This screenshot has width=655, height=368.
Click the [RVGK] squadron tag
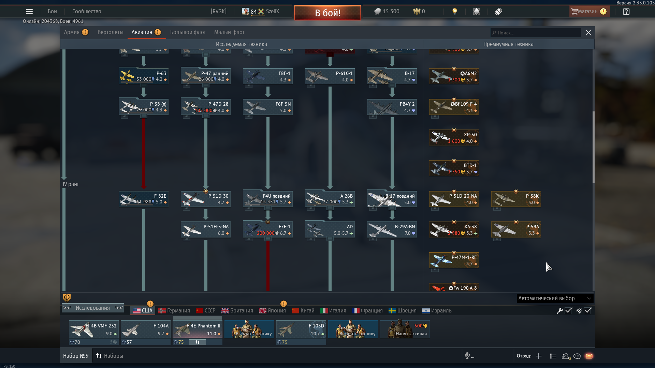coord(219,12)
